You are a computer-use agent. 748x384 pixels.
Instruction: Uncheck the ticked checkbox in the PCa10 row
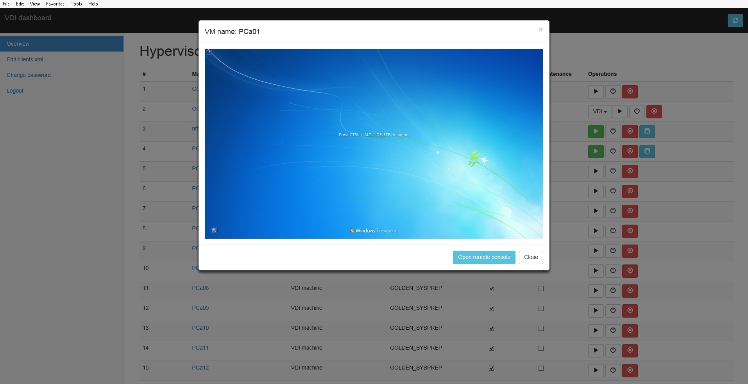(491, 329)
